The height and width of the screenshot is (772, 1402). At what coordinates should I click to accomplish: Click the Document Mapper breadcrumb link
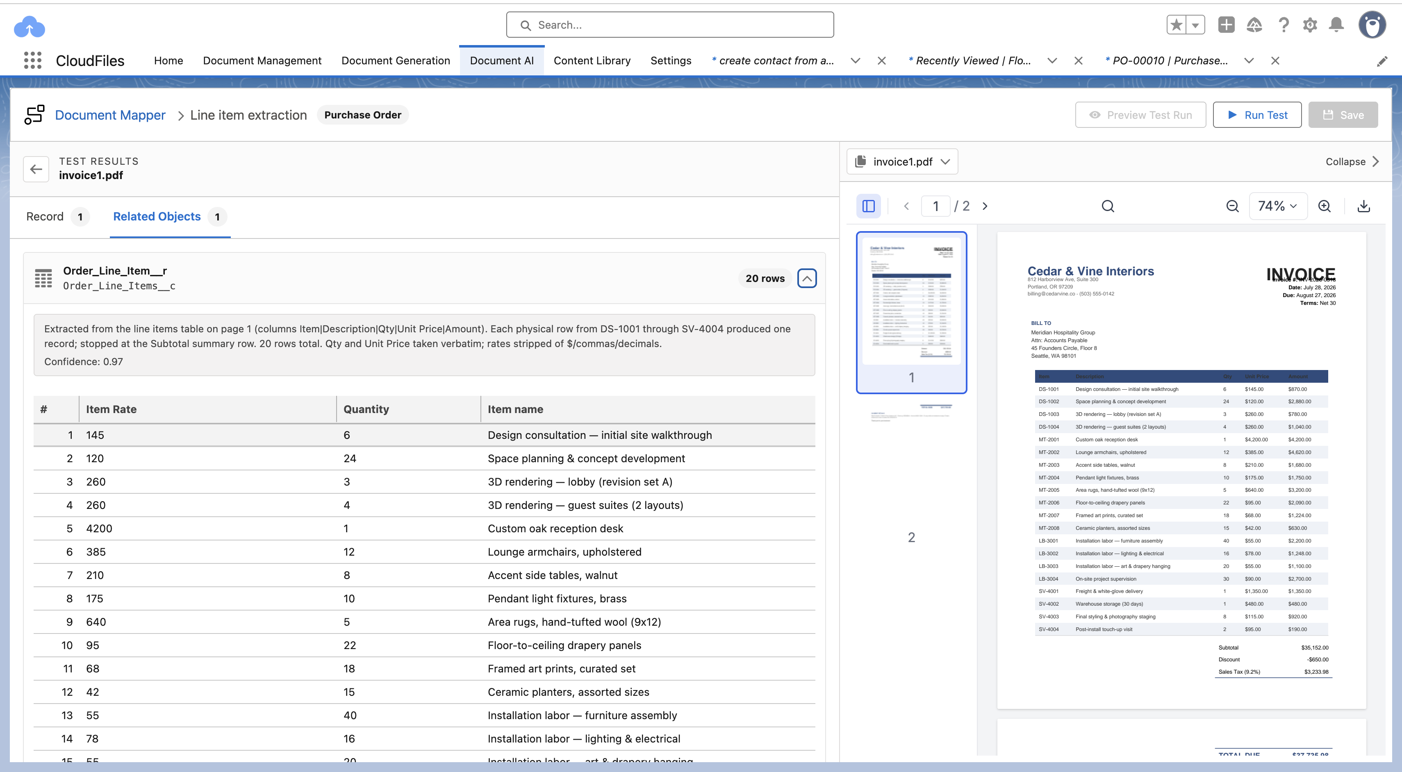tap(110, 115)
